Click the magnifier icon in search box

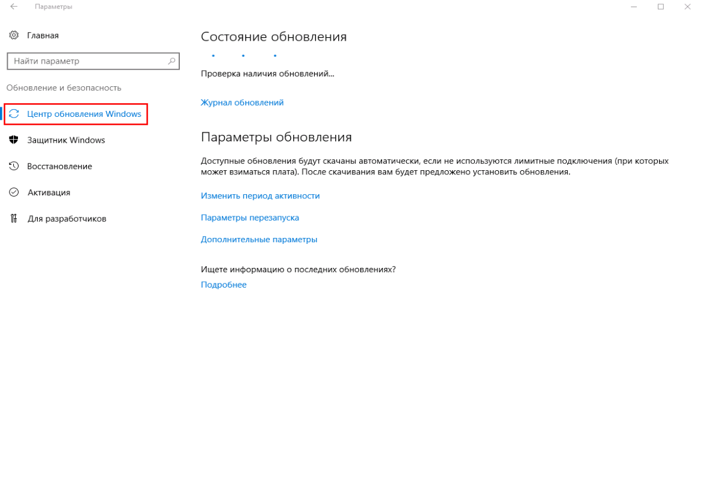pyautogui.click(x=172, y=61)
